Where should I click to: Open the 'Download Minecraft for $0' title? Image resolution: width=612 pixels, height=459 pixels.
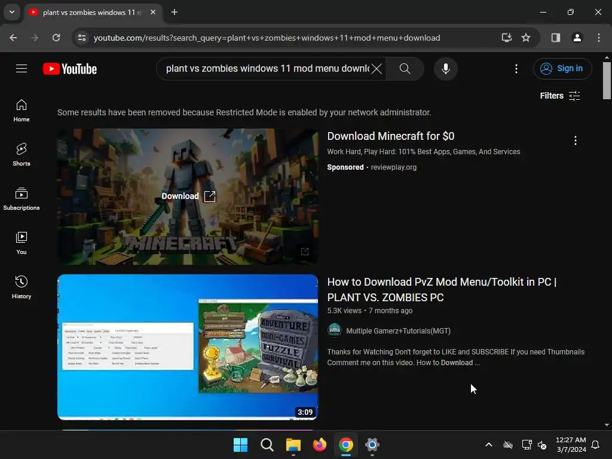391,136
